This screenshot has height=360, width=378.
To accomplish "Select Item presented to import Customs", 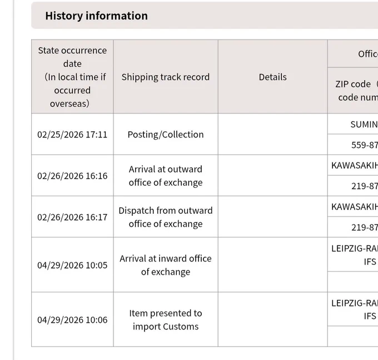I will click(166, 320).
